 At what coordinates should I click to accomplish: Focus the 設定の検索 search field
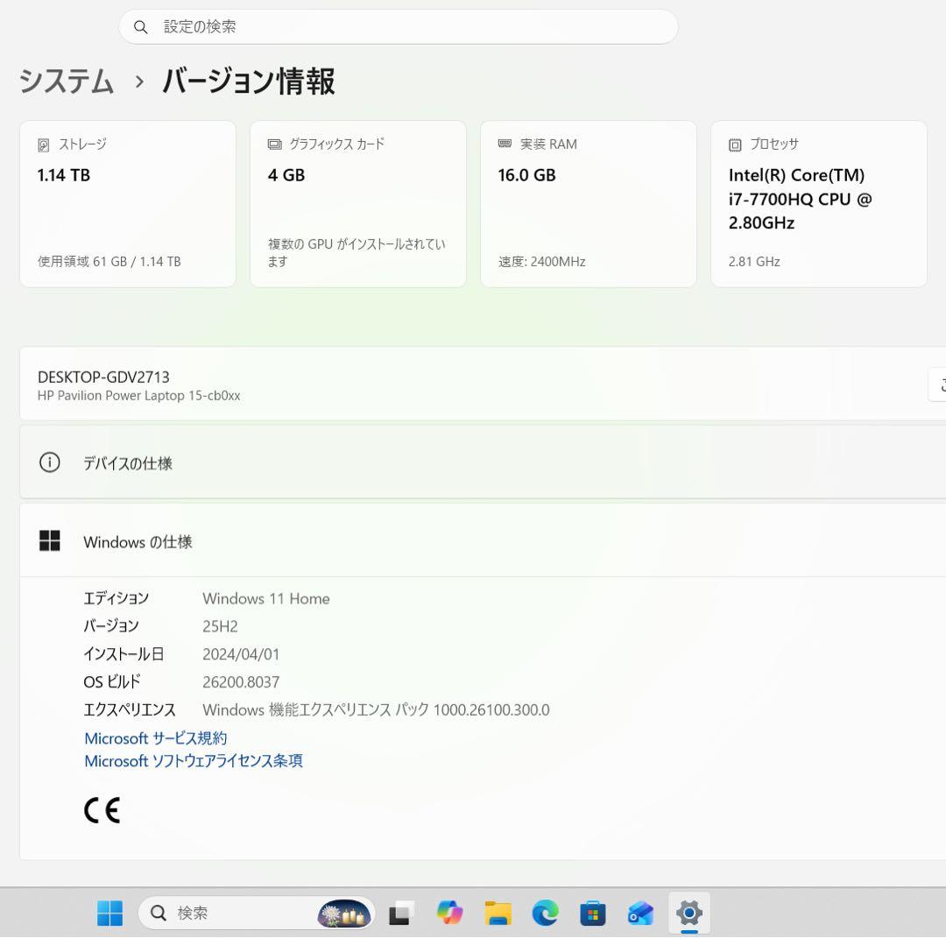click(x=399, y=26)
